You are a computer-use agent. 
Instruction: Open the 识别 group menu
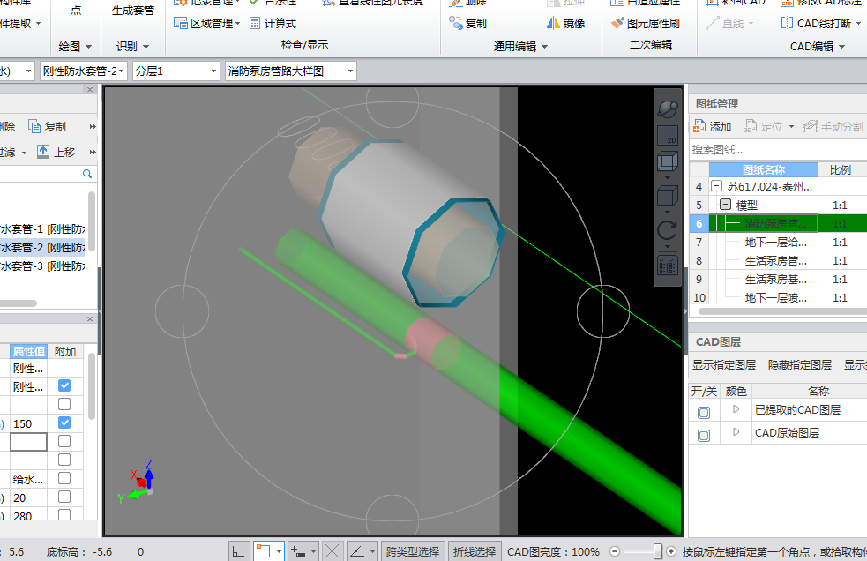pos(132,47)
